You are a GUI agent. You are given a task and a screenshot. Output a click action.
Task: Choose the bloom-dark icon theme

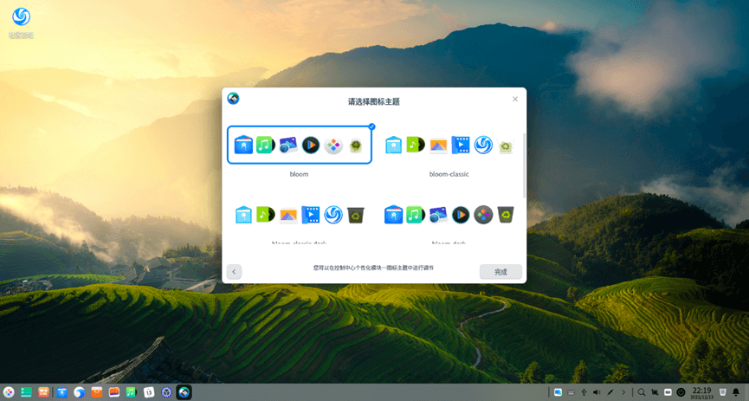[x=449, y=215]
